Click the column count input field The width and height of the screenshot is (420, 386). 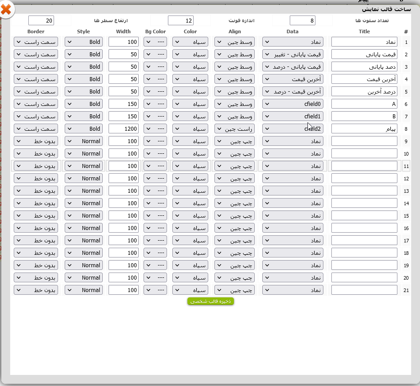coord(303,20)
